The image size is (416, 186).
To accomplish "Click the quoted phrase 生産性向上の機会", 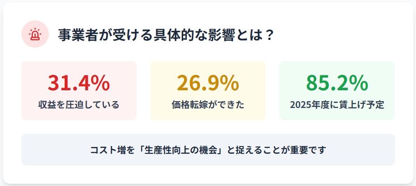I will (x=181, y=150).
